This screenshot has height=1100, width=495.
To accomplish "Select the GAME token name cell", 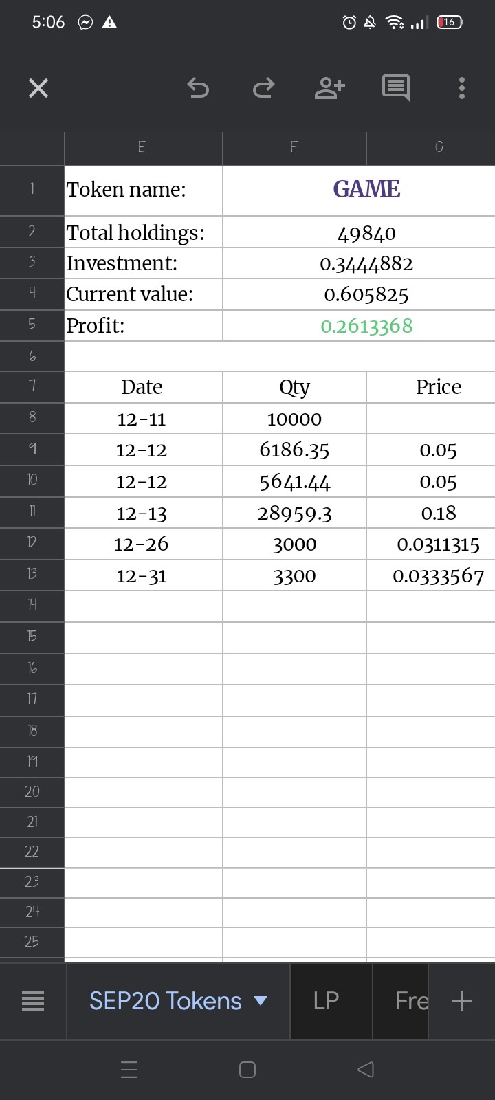I will (366, 190).
